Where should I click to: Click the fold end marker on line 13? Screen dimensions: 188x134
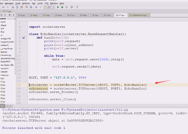click(28, 67)
